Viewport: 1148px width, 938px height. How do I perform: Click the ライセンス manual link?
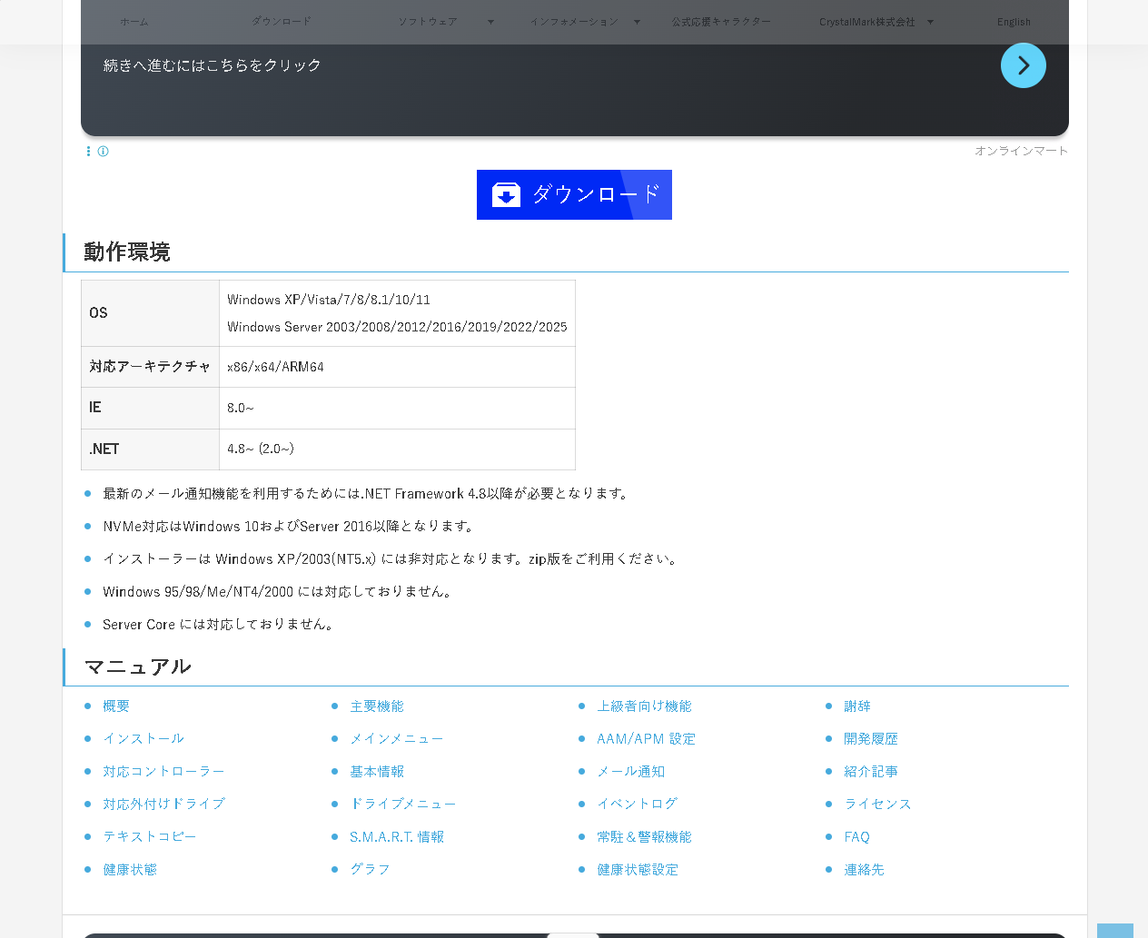(x=877, y=804)
